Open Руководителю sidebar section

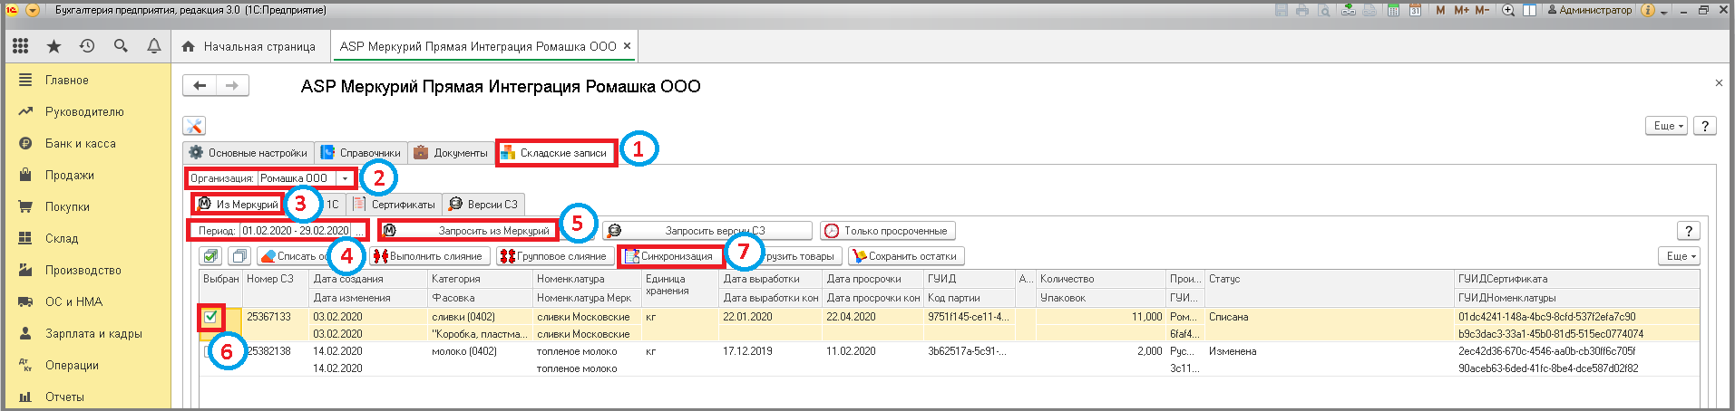86,112
